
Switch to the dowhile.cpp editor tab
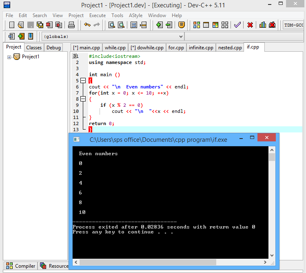click(147, 48)
